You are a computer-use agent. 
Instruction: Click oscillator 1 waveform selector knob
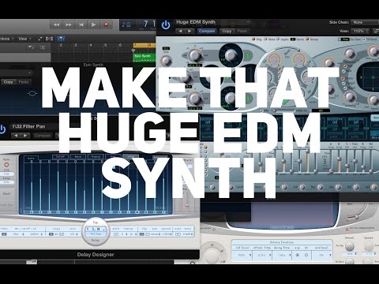pos(231,55)
